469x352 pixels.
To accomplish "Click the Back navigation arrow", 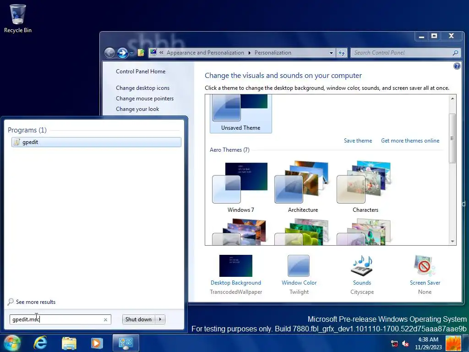I will click(x=110, y=53).
